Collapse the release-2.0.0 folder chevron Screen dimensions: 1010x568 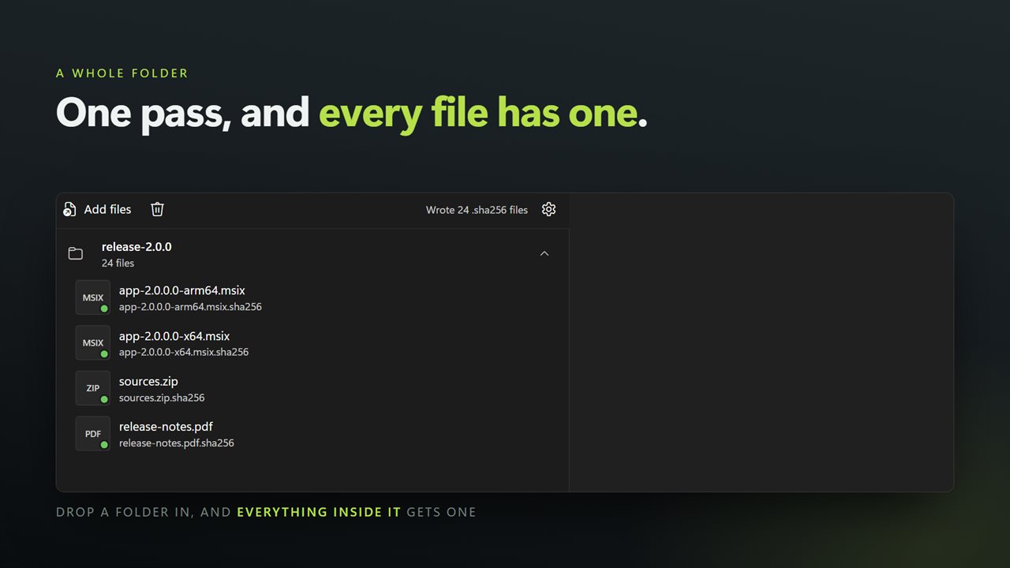(x=544, y=253)
